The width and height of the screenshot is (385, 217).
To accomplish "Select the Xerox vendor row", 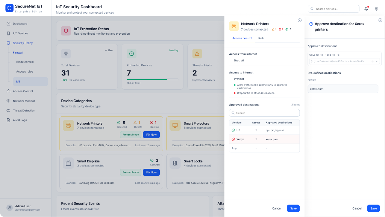I will (264, 139).
